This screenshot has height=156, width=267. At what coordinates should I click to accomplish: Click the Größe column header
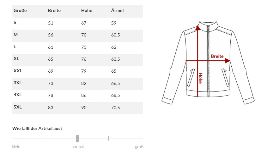[20, 10]
